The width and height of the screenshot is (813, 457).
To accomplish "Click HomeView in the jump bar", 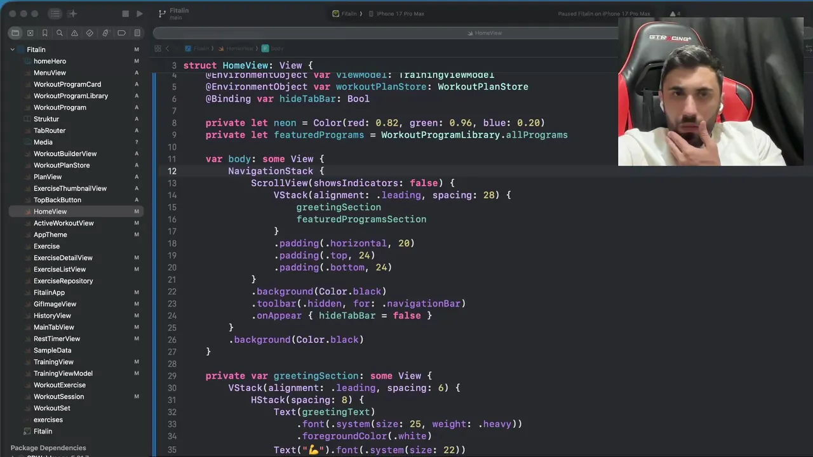I will (236, 48).
